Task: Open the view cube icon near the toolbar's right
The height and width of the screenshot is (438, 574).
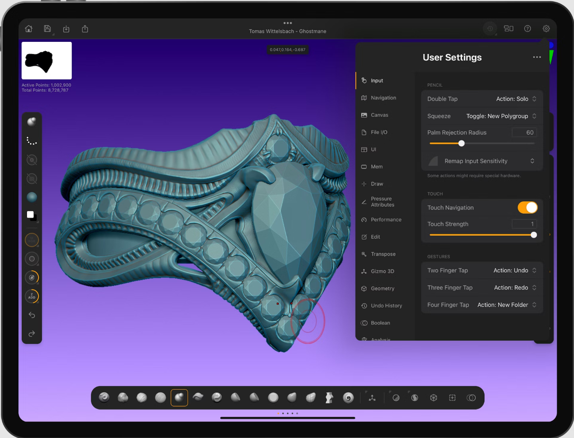Action: (x=433, y=397)
